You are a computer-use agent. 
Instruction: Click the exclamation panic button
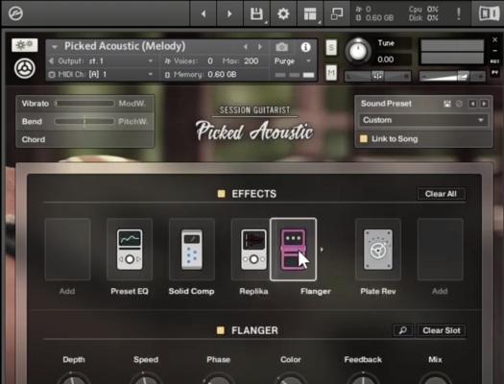459,13
